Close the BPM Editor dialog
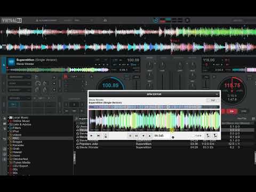 [x=217, y=94]
